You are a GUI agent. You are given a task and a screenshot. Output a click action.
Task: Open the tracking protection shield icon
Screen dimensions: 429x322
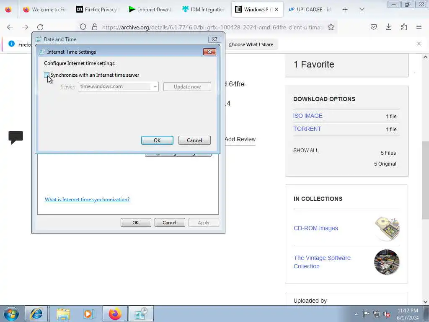coord(83,27)
